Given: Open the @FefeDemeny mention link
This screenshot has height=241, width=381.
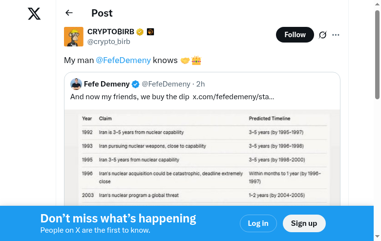Looking at the screenshot, I should coord(123,60).
